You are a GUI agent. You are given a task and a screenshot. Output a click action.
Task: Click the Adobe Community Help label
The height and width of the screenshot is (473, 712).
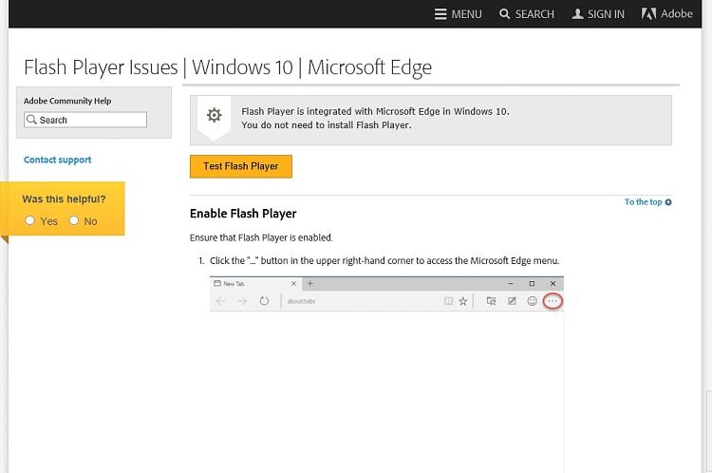coord(67,101)
